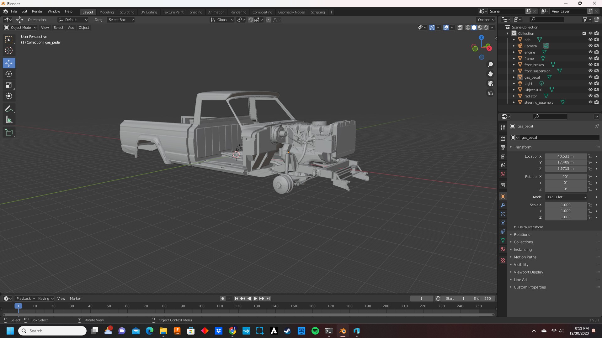Select the Add Cube tool
Image resolution: width=602 pixels, height=338 pixels.
tap(9, 132)
